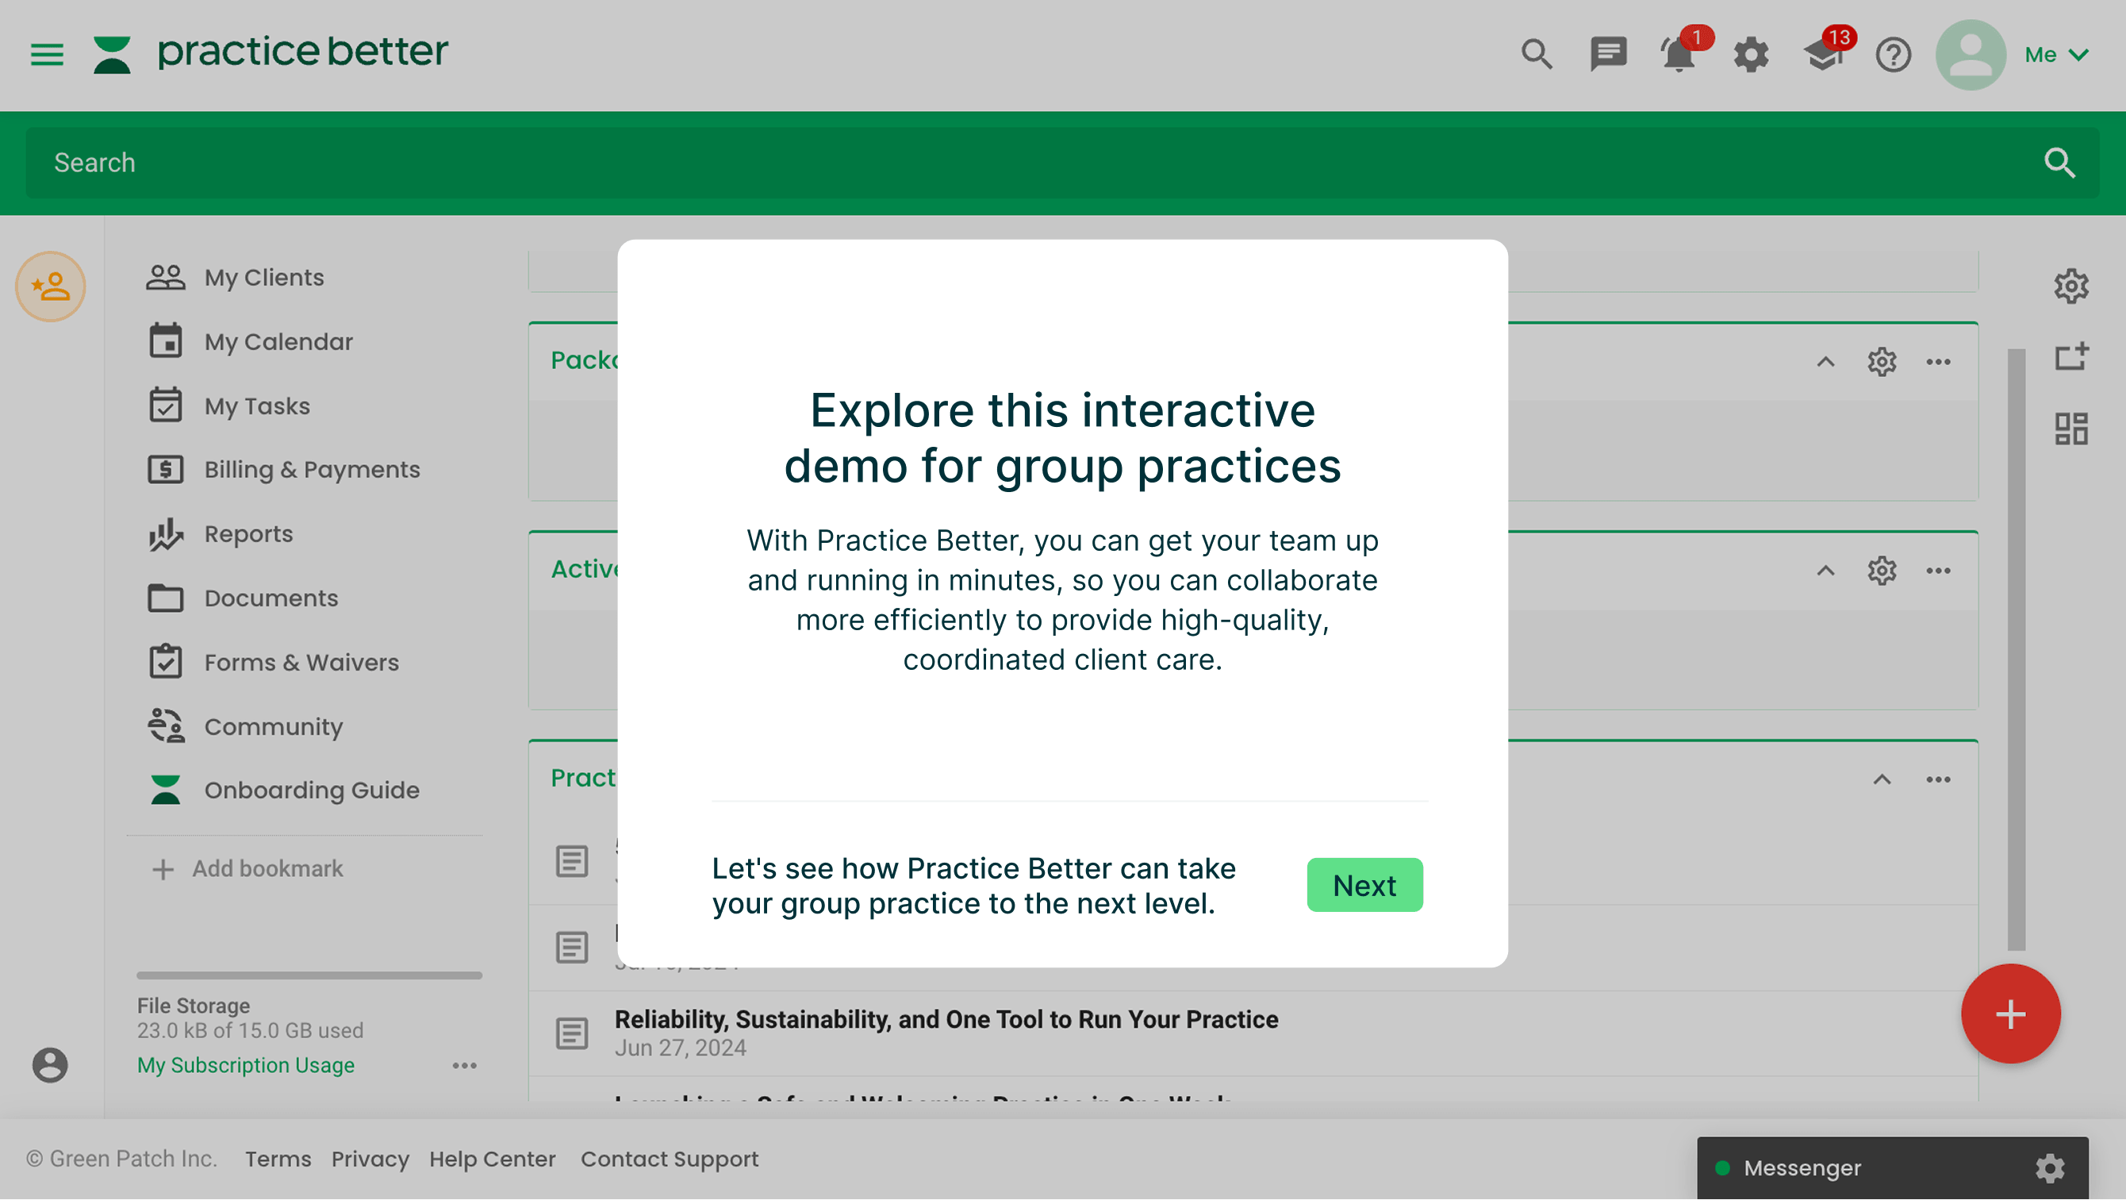The width and height of the screenshot is (2126, 1200).
Task: Open Active widget settings gear
Action: coord(1882,571)
